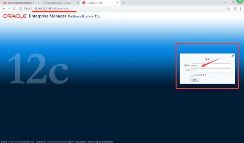Open a new browser tab
Viewport: 244px width, 143px height.
pyautogui.click(x=124, y=3)
